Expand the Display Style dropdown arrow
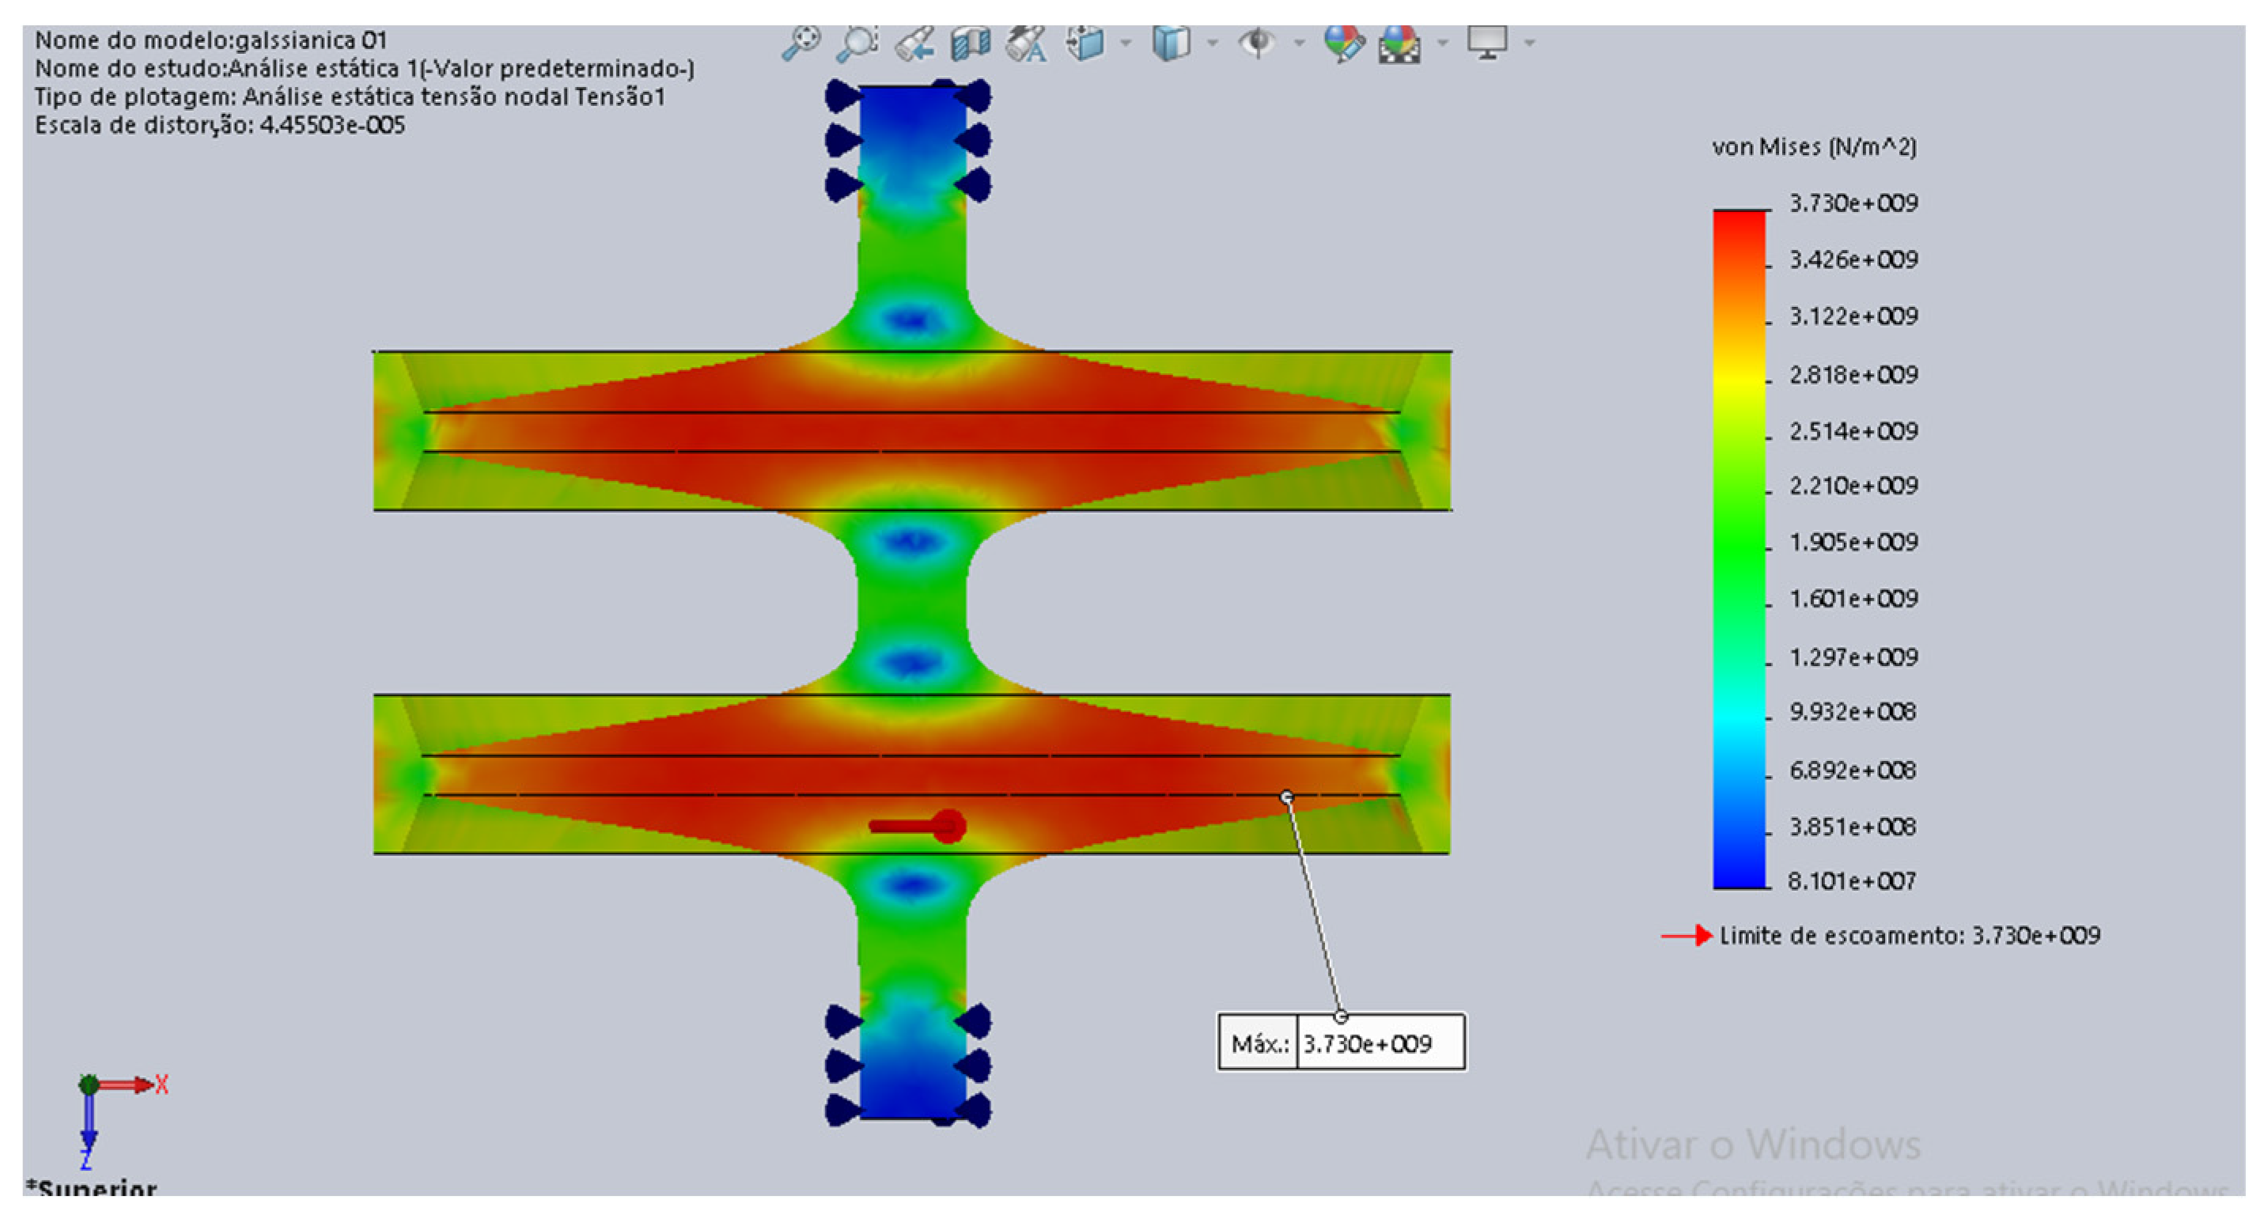 coord(1212,42)
